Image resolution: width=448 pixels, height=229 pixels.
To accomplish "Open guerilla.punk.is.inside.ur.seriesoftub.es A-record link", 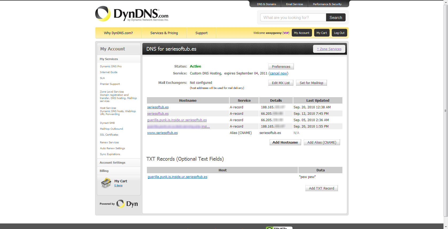I will point(177,120).
